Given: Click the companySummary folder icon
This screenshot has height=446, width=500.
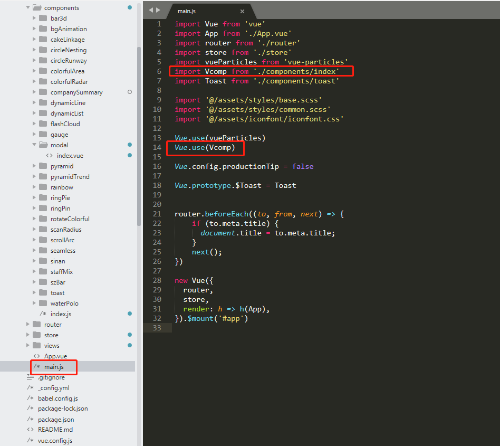Looking at the screenshot, I should pyautogui.click(x=43, y=92).
